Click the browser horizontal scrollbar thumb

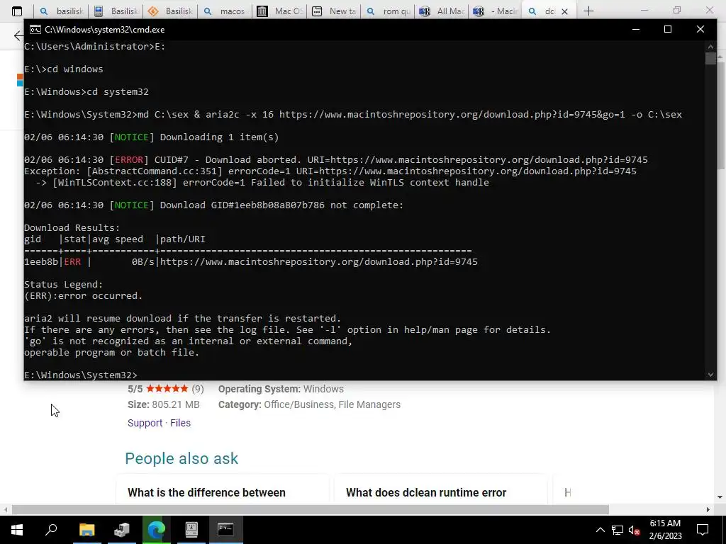pos(311,510)
